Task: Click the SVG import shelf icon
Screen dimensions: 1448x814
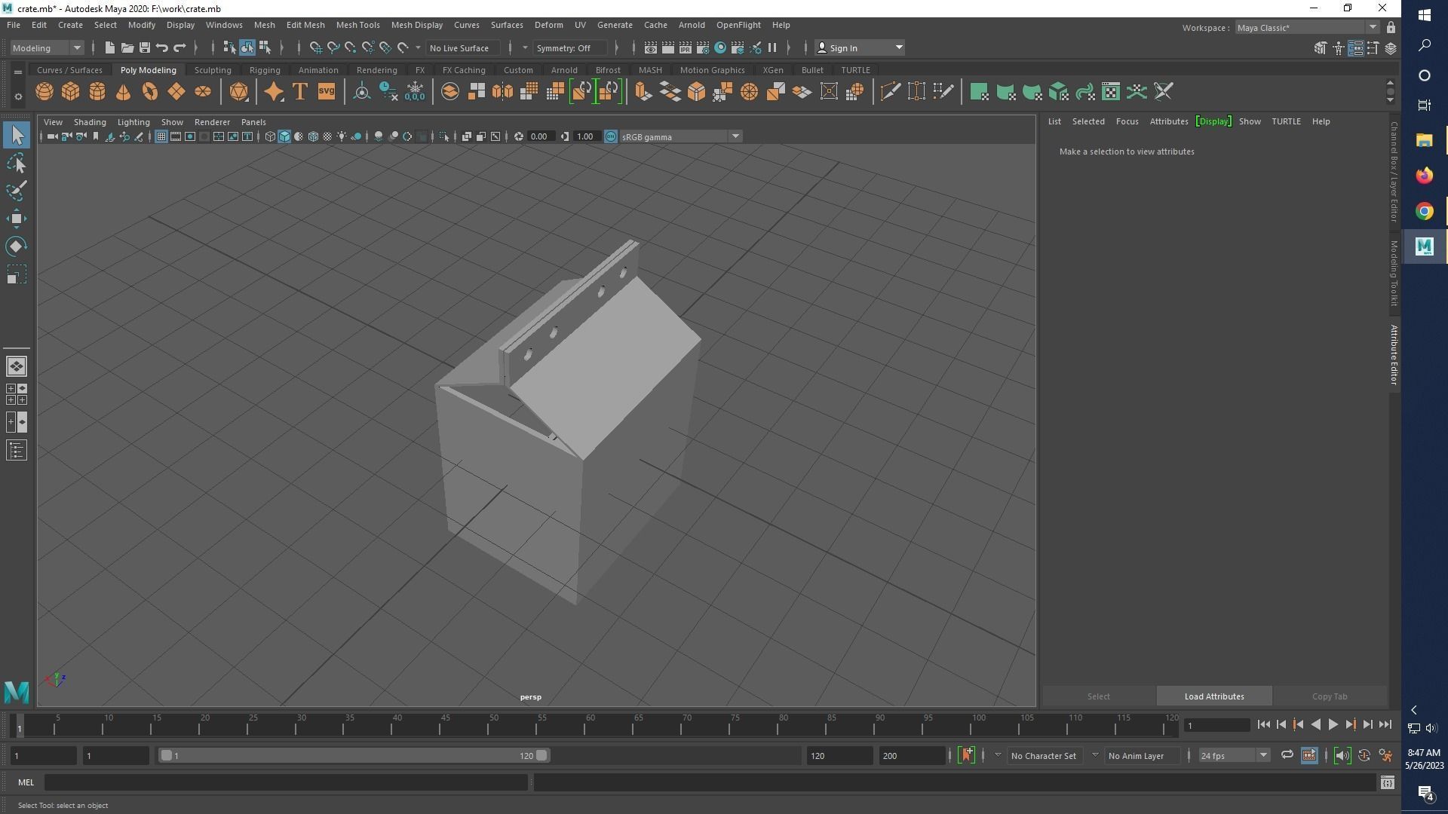Action: [326, 92]
